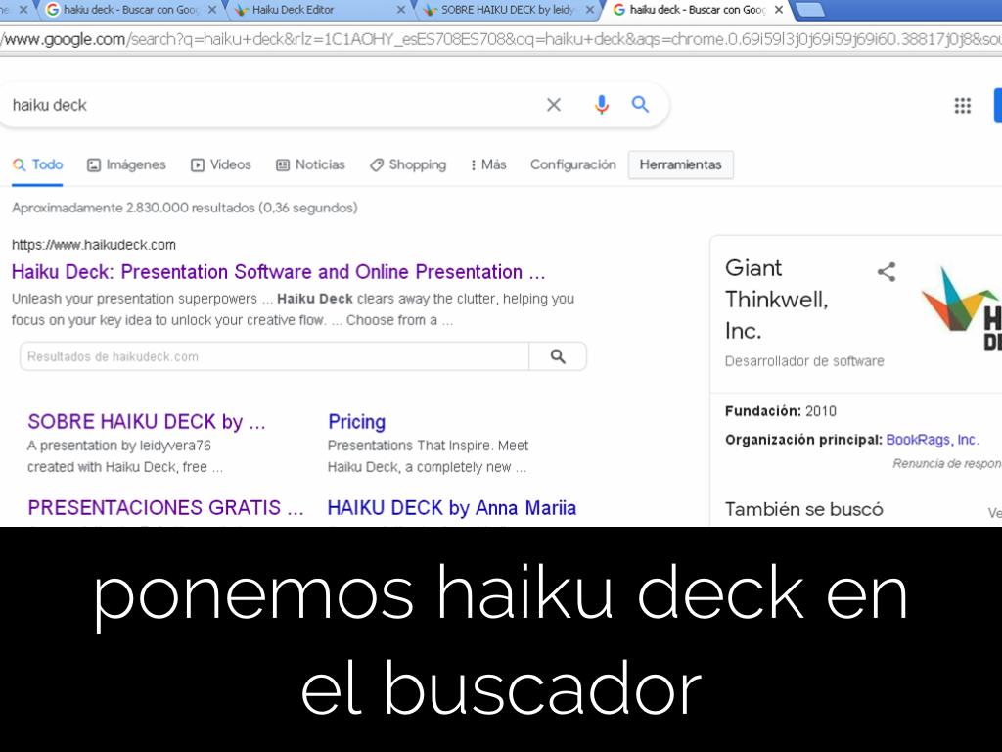
Task: Open the Google apps grid icon
Action: [962, 106]
